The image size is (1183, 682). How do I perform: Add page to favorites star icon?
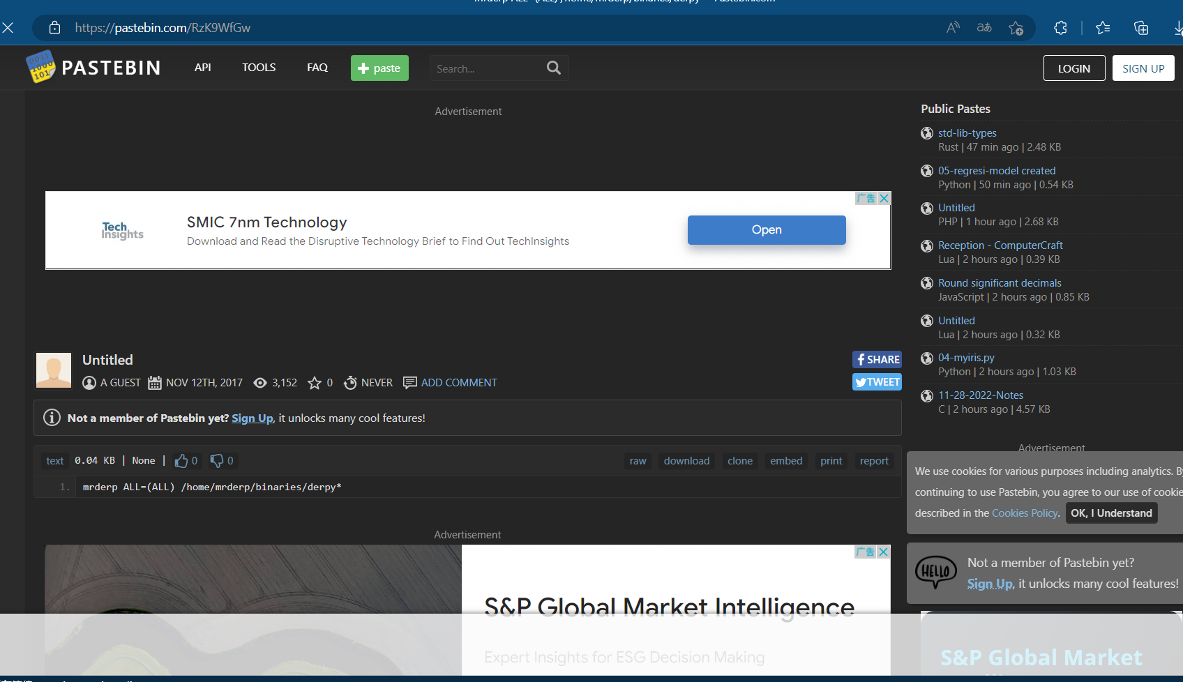pyautogui.click(x=1016, y=28)
